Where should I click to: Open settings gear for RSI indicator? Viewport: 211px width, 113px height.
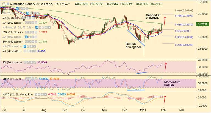coord(28,62)
